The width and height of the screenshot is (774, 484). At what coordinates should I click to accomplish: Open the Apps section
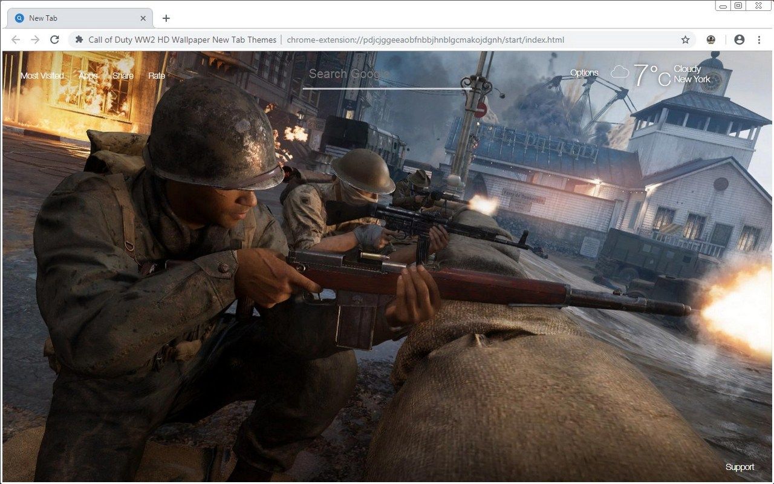tap(88, 76)
